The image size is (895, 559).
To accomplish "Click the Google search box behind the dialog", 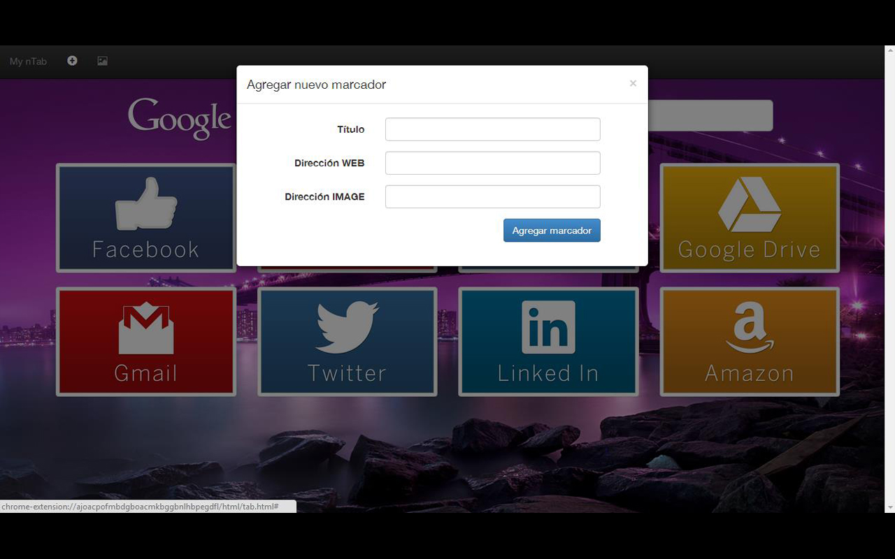I will click(710, 115).
